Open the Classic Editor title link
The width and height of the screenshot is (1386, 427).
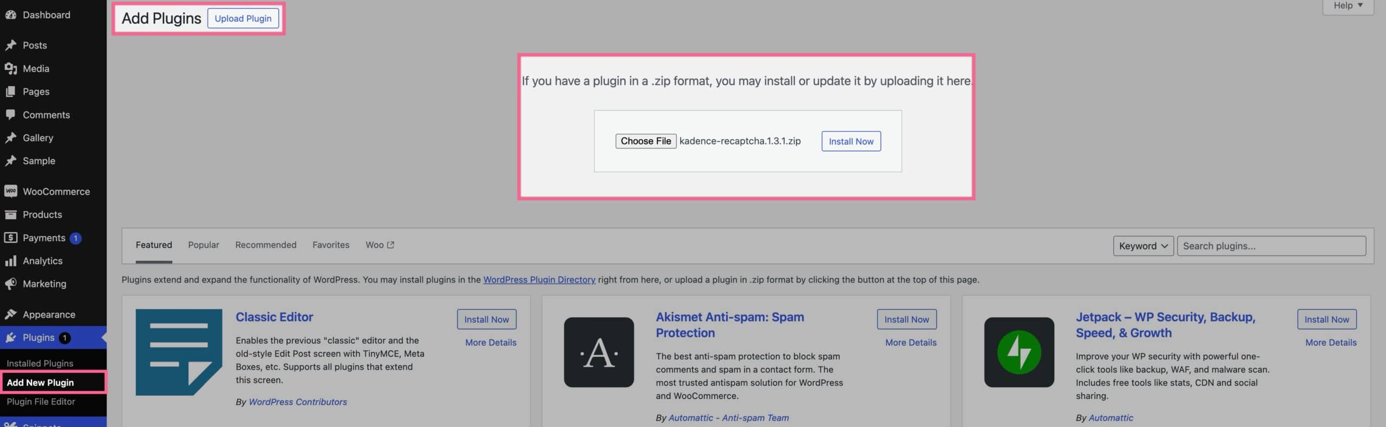(274, 317)
